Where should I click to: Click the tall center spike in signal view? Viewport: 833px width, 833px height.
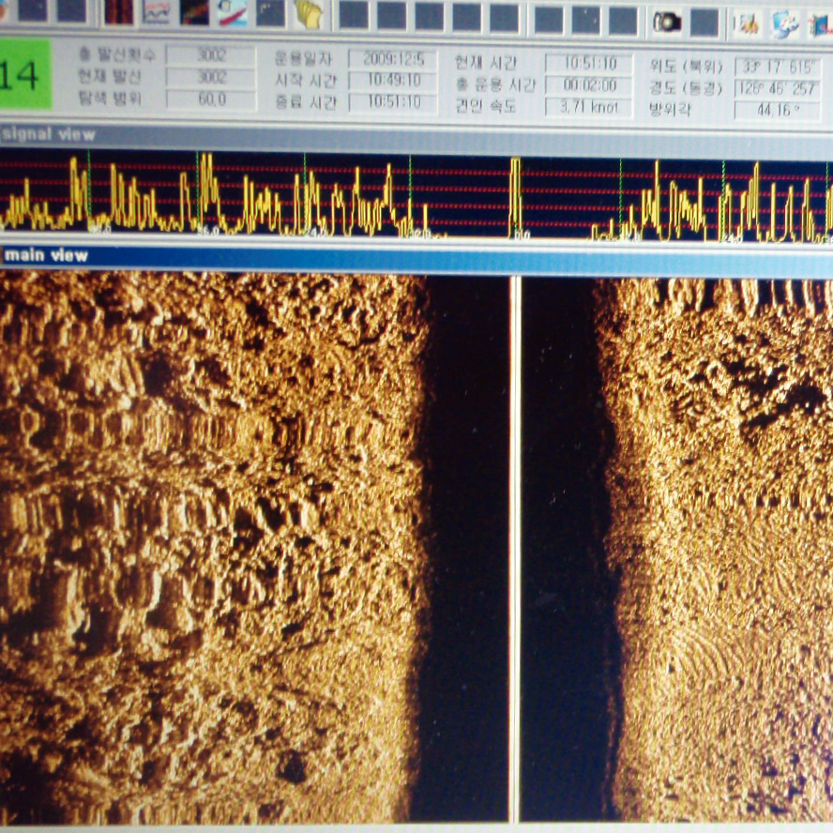click(x=515, y=197)
